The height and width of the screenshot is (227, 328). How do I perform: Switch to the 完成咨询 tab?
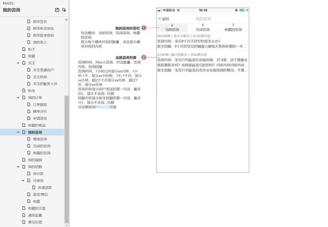[x=203, y=27]
